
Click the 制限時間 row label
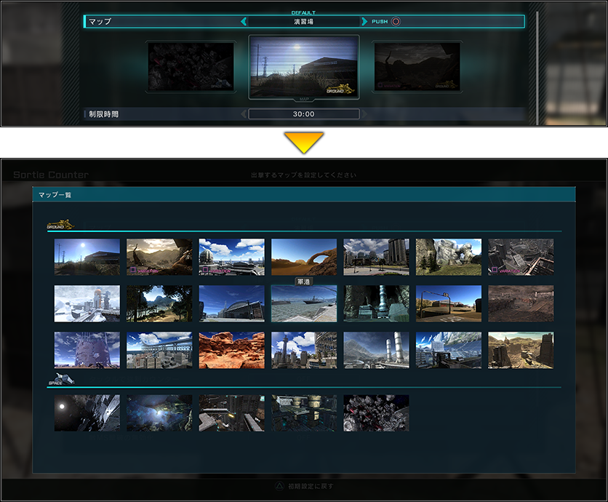103,114
